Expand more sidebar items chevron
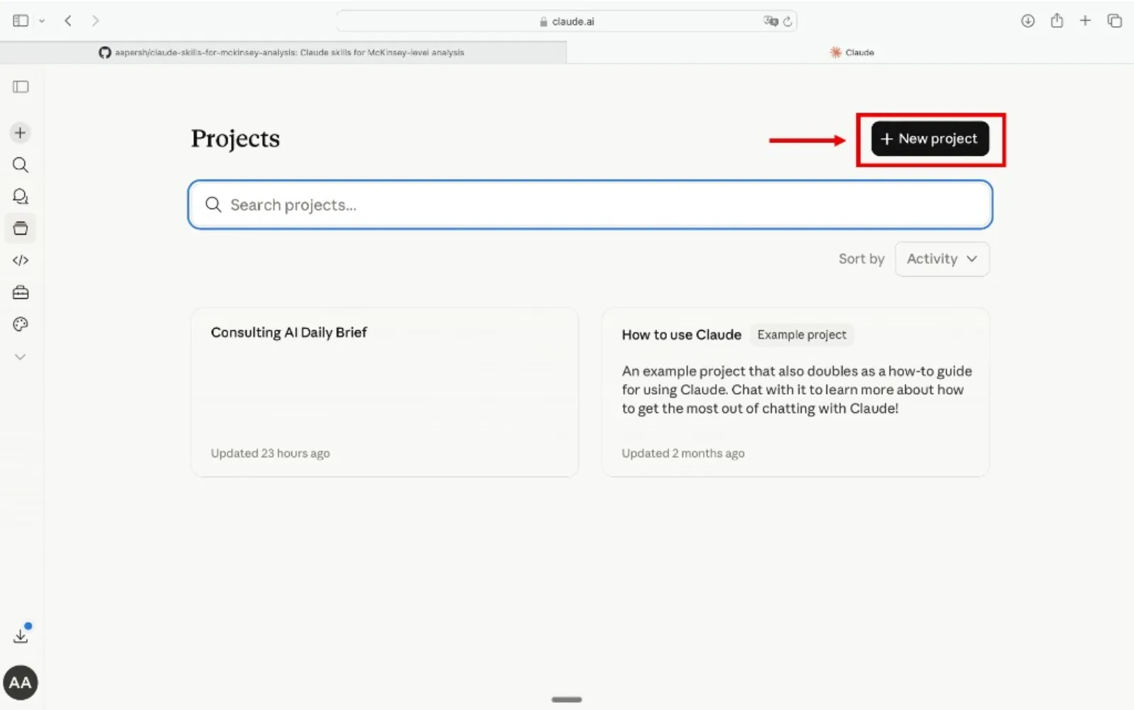The width and height of the screenshot is (1134, 710). coord(21,356)
